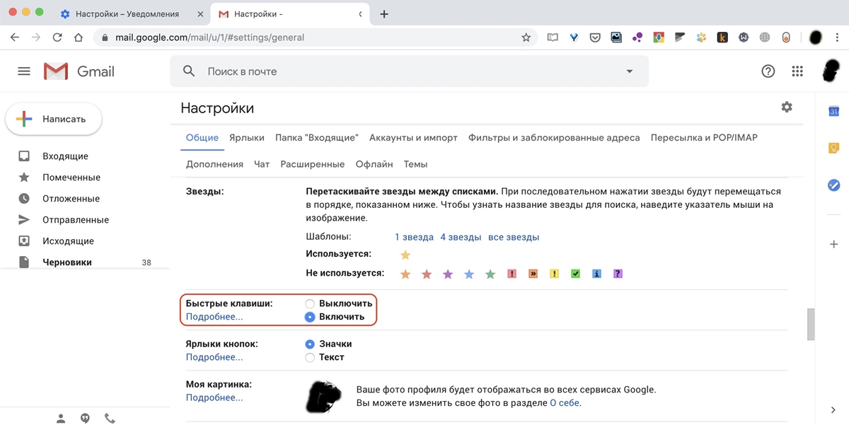849x425 pixels.
Task: Click the purple question mark star
Action: coord(618,274)
